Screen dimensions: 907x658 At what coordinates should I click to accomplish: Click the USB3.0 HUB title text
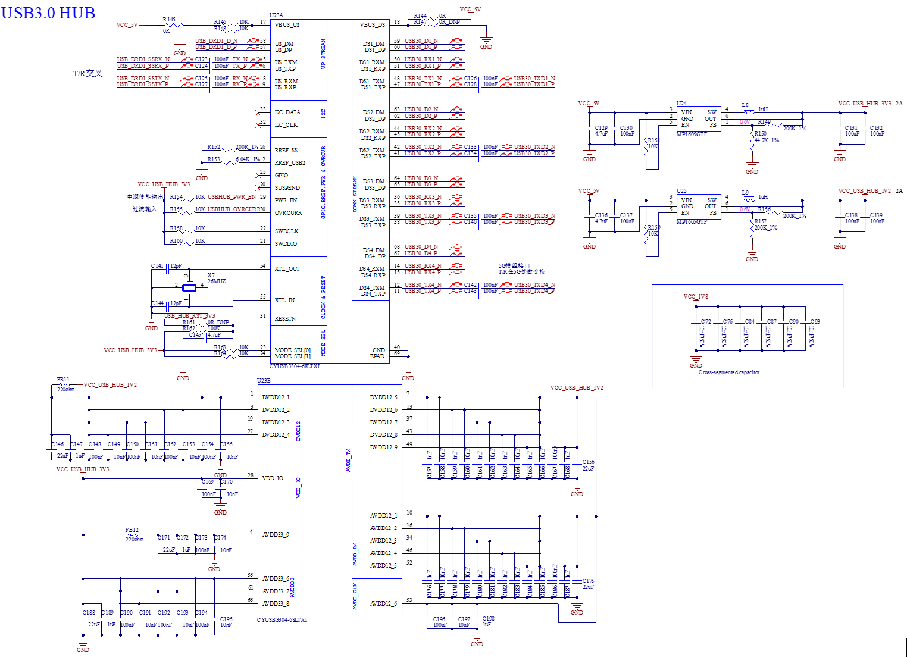[x=48, y=13]
